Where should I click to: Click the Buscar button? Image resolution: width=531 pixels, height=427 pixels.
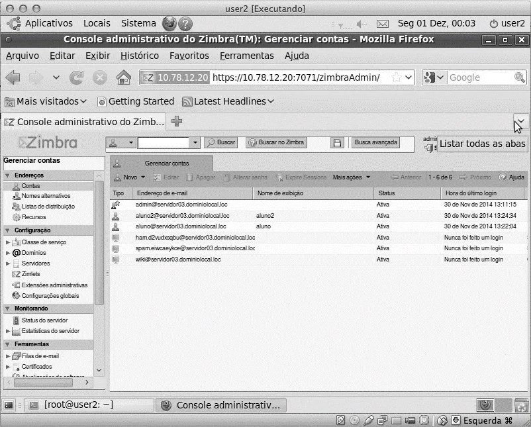220,142
